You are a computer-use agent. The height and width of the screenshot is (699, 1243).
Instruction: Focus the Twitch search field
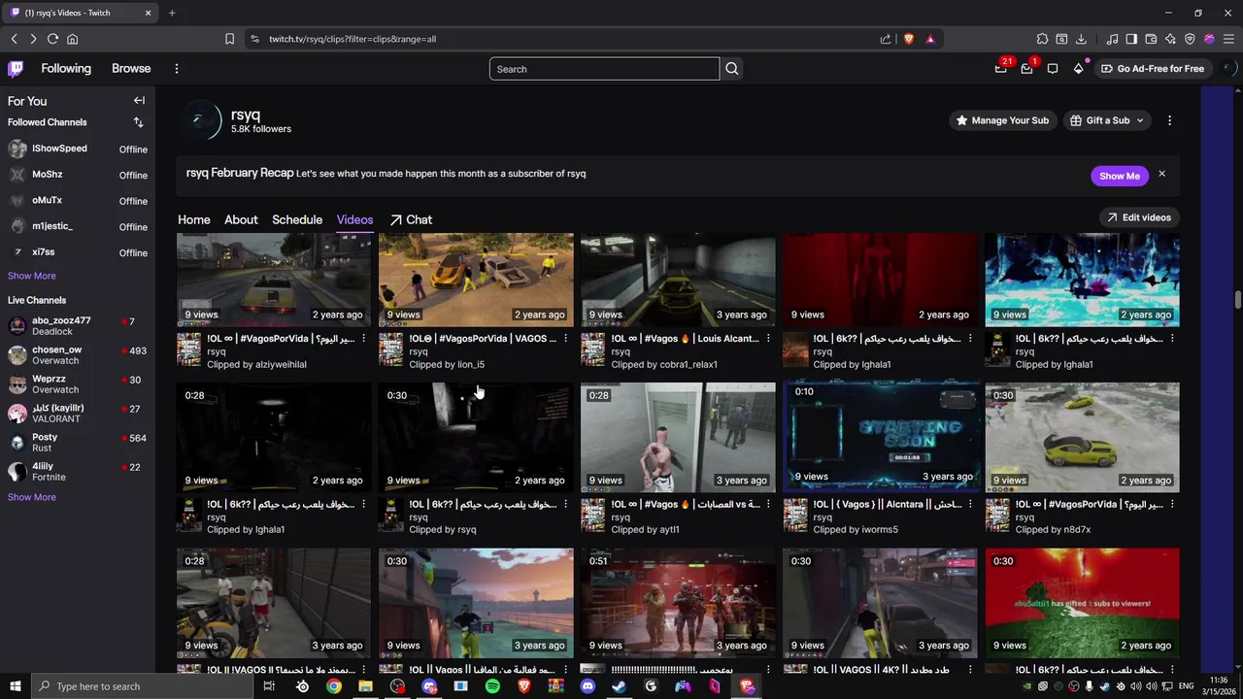[x=604, y=69]
